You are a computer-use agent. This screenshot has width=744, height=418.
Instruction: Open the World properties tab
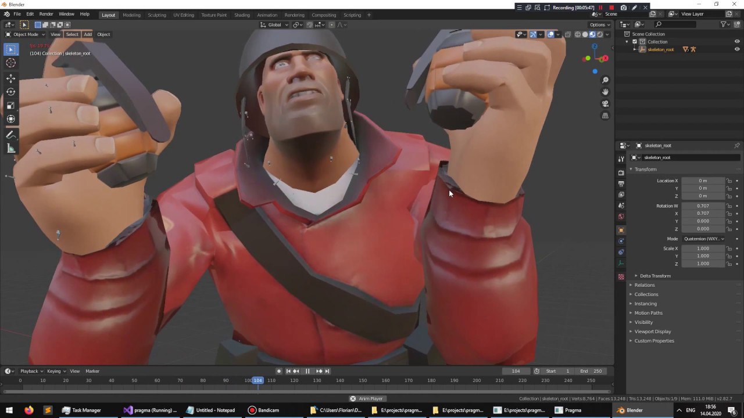point(621,217)
